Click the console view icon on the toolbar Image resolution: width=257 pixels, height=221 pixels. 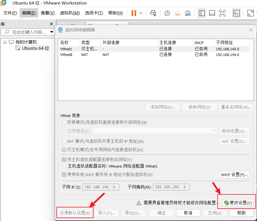[237, 13]
